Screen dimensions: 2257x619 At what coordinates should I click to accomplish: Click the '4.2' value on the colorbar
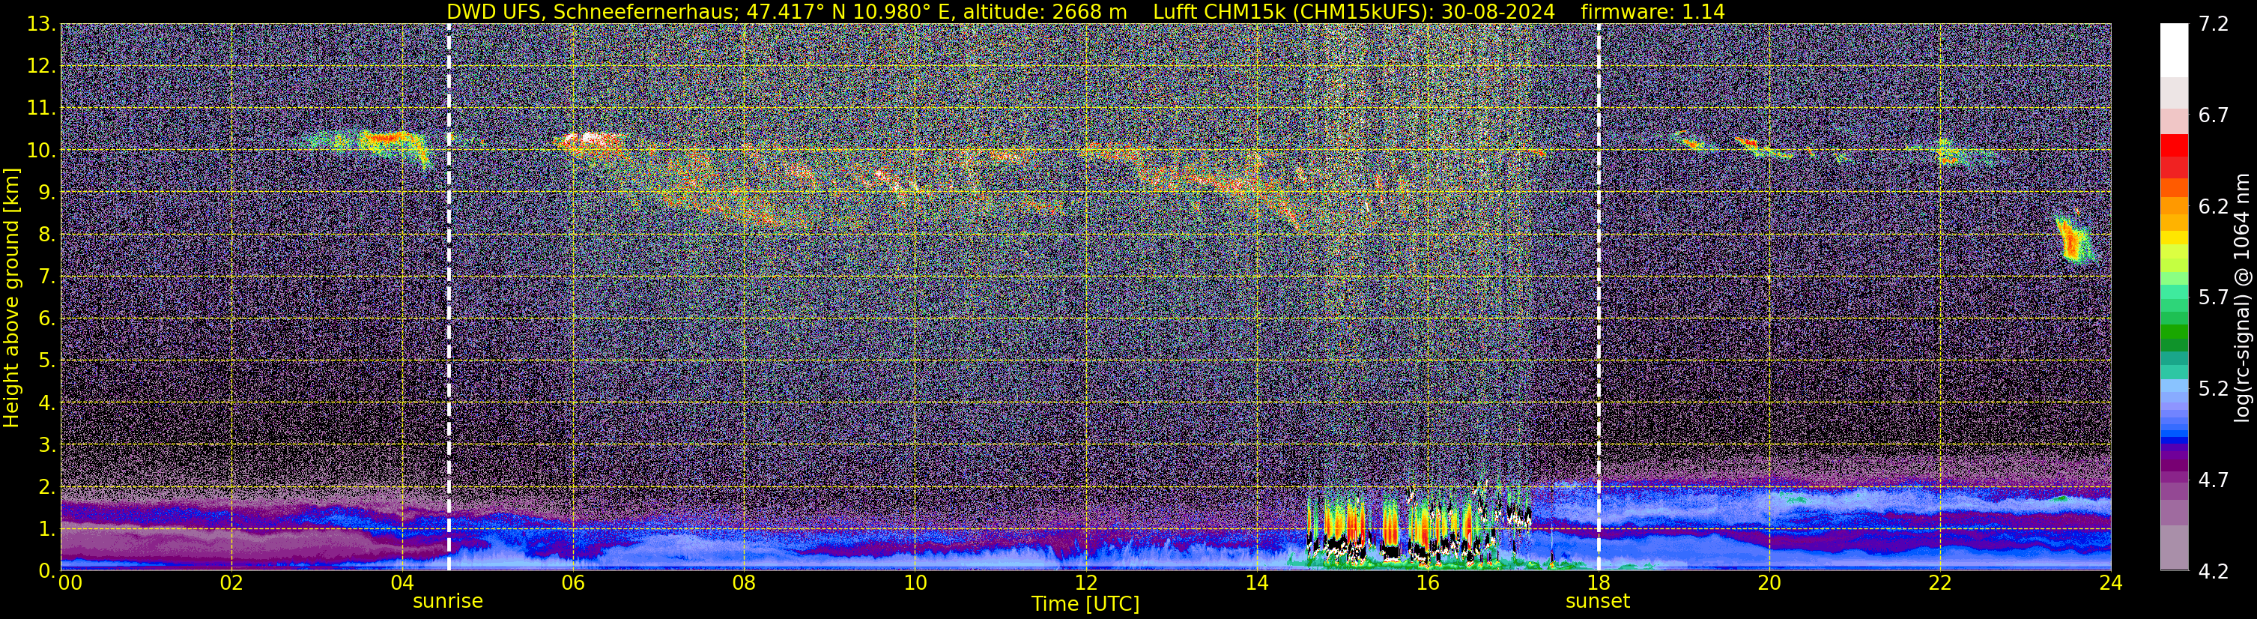pos(2214,572)
